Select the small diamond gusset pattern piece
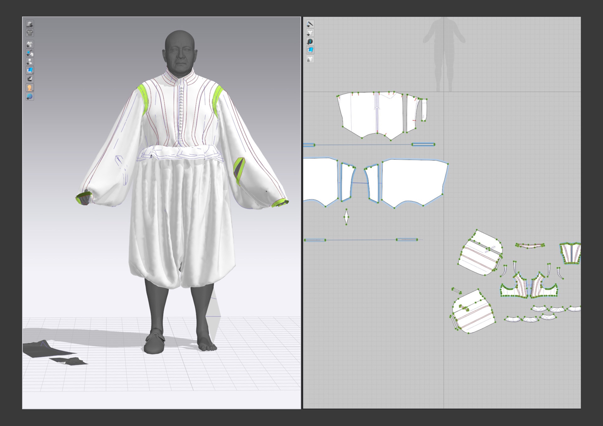603x426 pixels. pyautogui.click(x=346, y=217)
